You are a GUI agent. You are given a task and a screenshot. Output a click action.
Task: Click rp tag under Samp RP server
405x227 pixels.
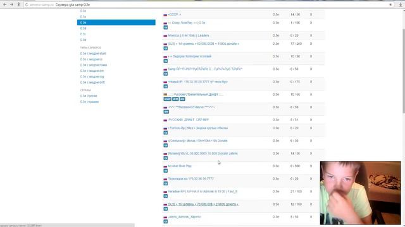[x=166, y=74]
